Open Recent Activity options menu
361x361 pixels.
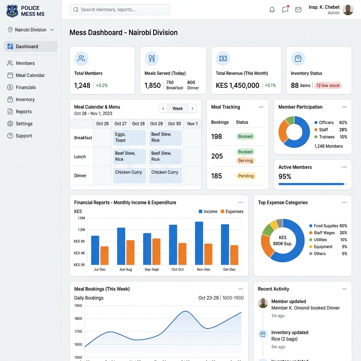coord(344,289)
